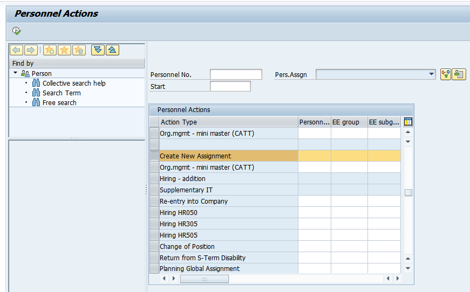Screen dimensions: 470x292
Task: Click the Action Type column header
Action: point(228,122)
